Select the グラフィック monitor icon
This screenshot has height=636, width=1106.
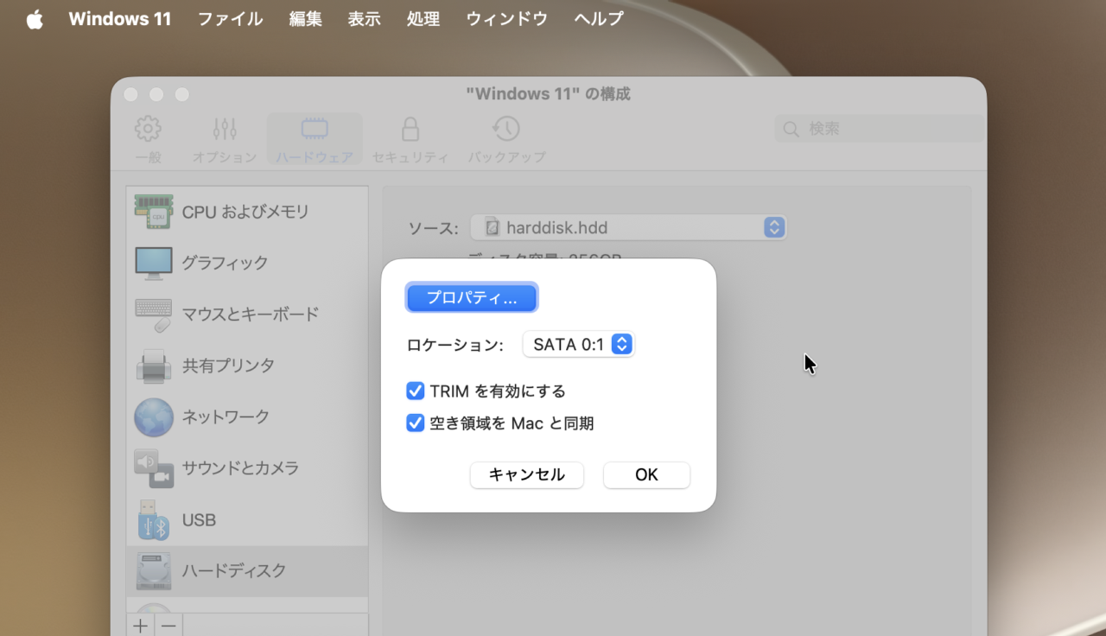pos(154,263)
